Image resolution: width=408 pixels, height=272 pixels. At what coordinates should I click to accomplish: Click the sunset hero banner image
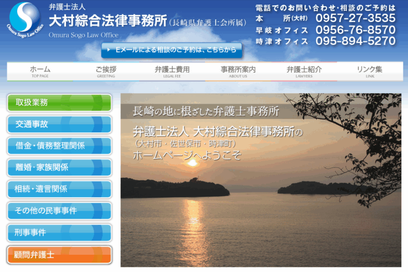262,199
